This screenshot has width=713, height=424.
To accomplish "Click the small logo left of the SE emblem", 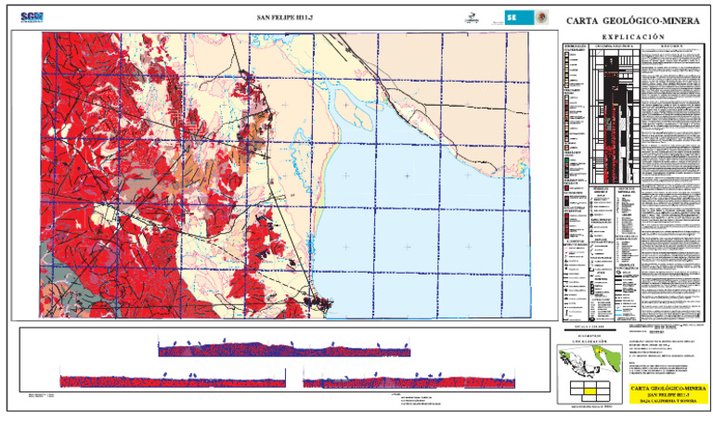I will pos(472,18).
